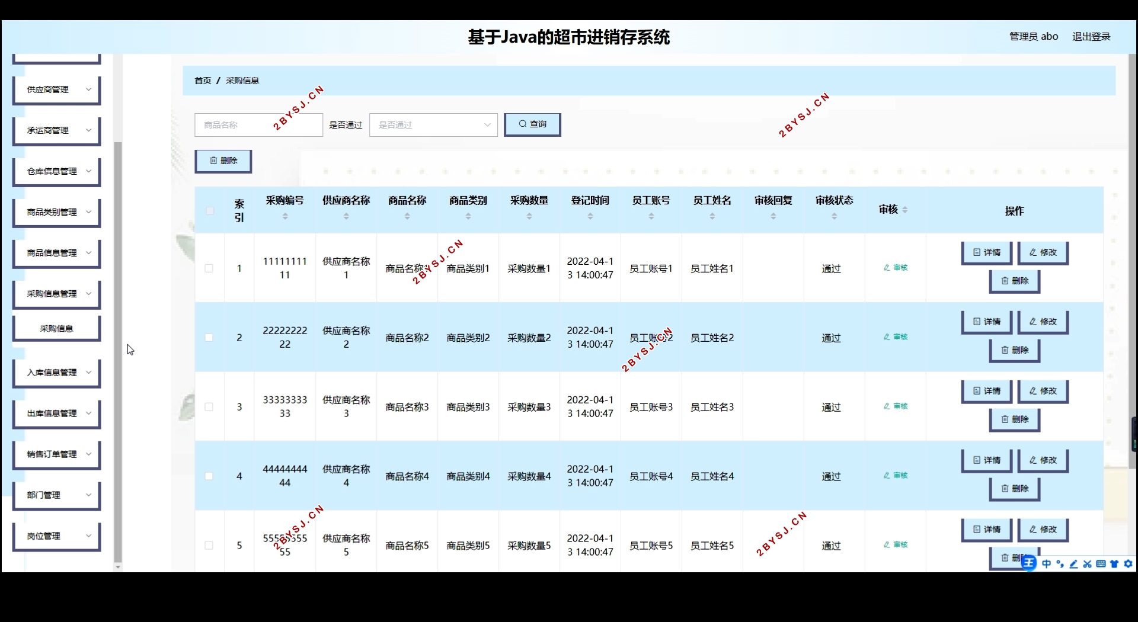
Task: Expand 商品类别管理 sidebar menu
Action: [x=56, y=212]
